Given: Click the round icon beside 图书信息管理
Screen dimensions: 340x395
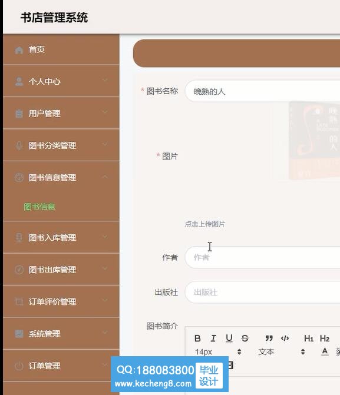Looking at the screenshot, I should pyautogui.click(x=19, y=178).
